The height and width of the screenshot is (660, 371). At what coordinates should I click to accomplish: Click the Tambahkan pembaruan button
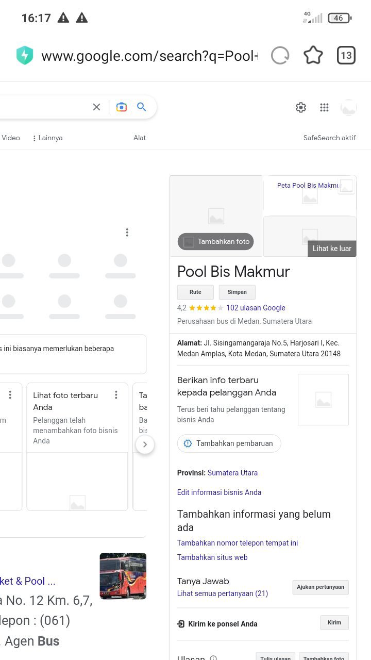click(229, 443)
